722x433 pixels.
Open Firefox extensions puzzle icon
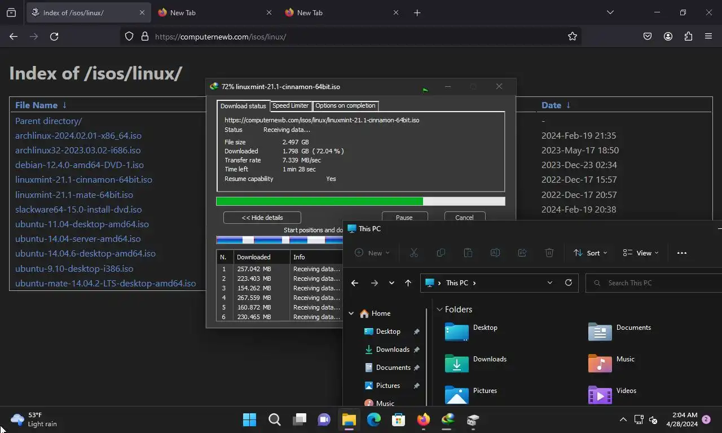tap(688, 36)
